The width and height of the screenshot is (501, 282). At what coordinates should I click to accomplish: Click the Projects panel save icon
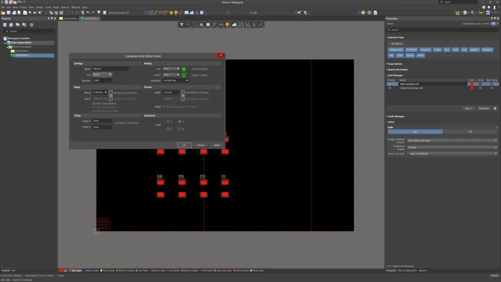tap(5, 25)
